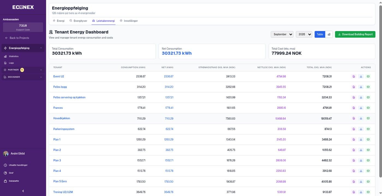Email the Hovedkjøkken report
The height and width of the screenshot is (196, 382).
pos(368,118)
